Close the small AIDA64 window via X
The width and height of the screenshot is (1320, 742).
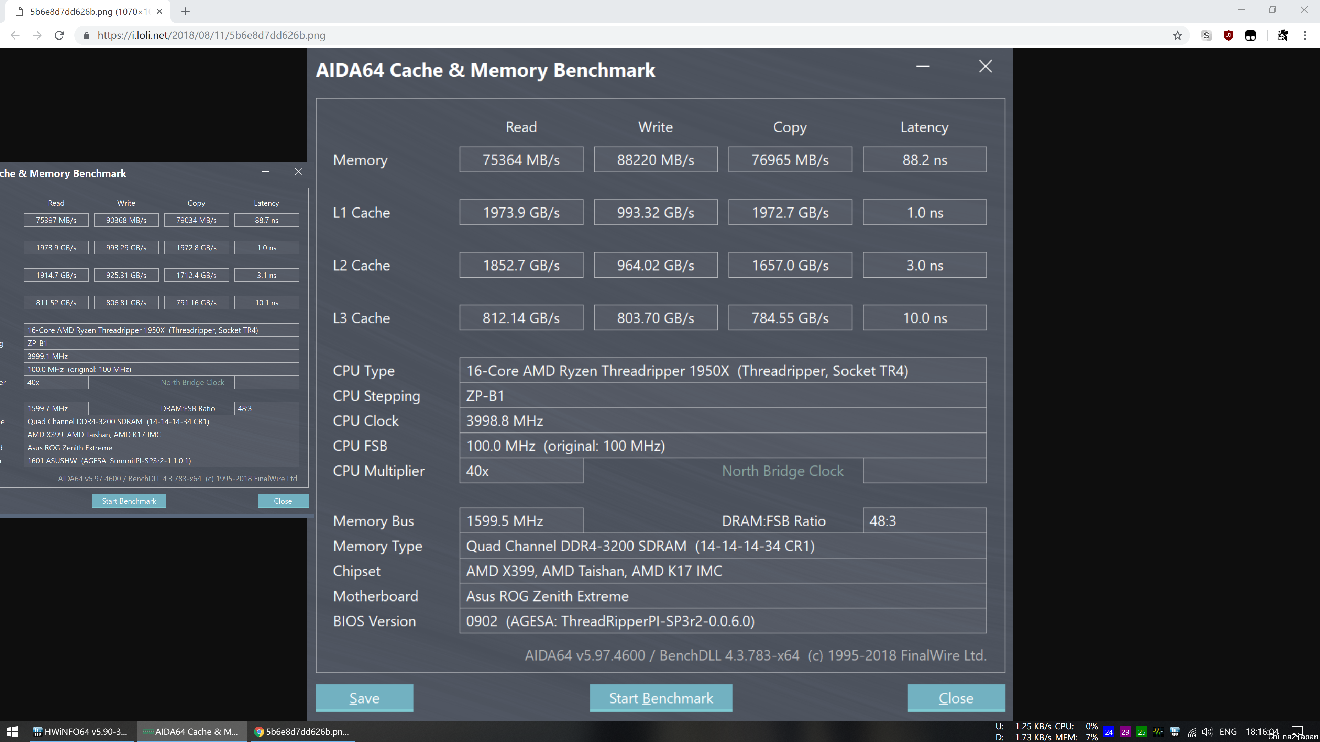point(298,171)
